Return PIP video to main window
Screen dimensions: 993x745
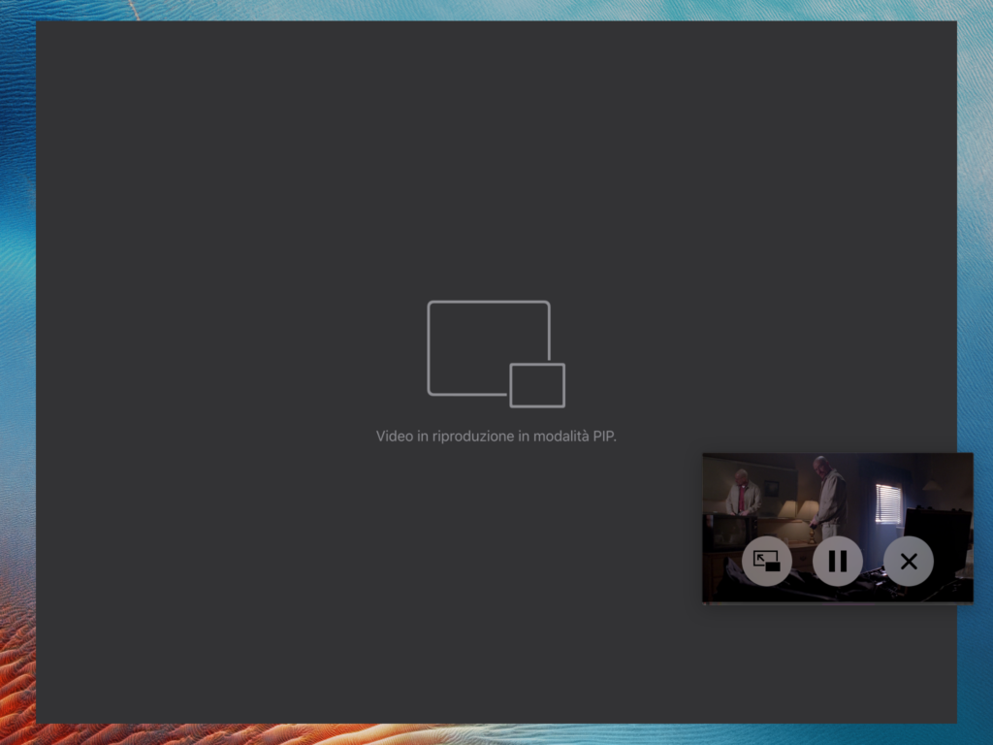point(766,561)
